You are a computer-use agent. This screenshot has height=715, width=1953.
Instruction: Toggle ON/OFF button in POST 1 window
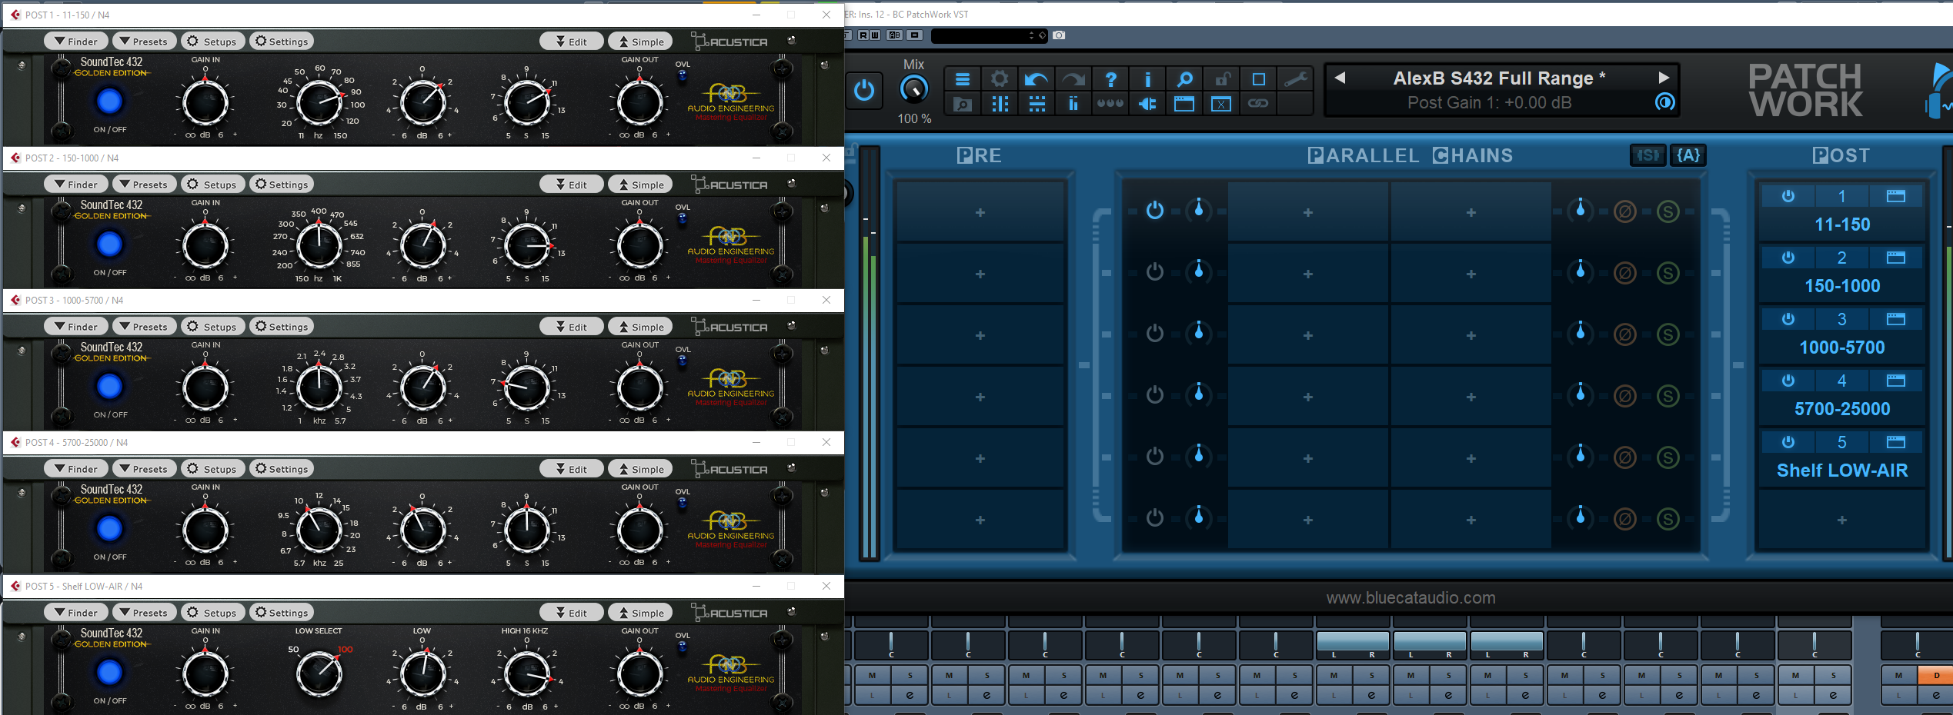pos(109,101)
